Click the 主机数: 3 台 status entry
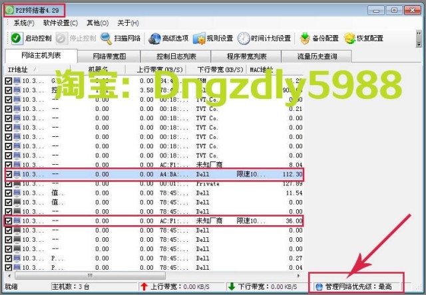This screenshot has width=426, height=295. [x=94, y=286]
